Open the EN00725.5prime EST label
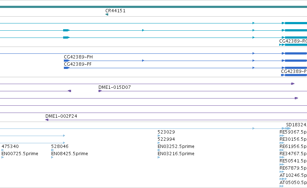This screenshot has width=307, height=188. [x=20, y=154]
